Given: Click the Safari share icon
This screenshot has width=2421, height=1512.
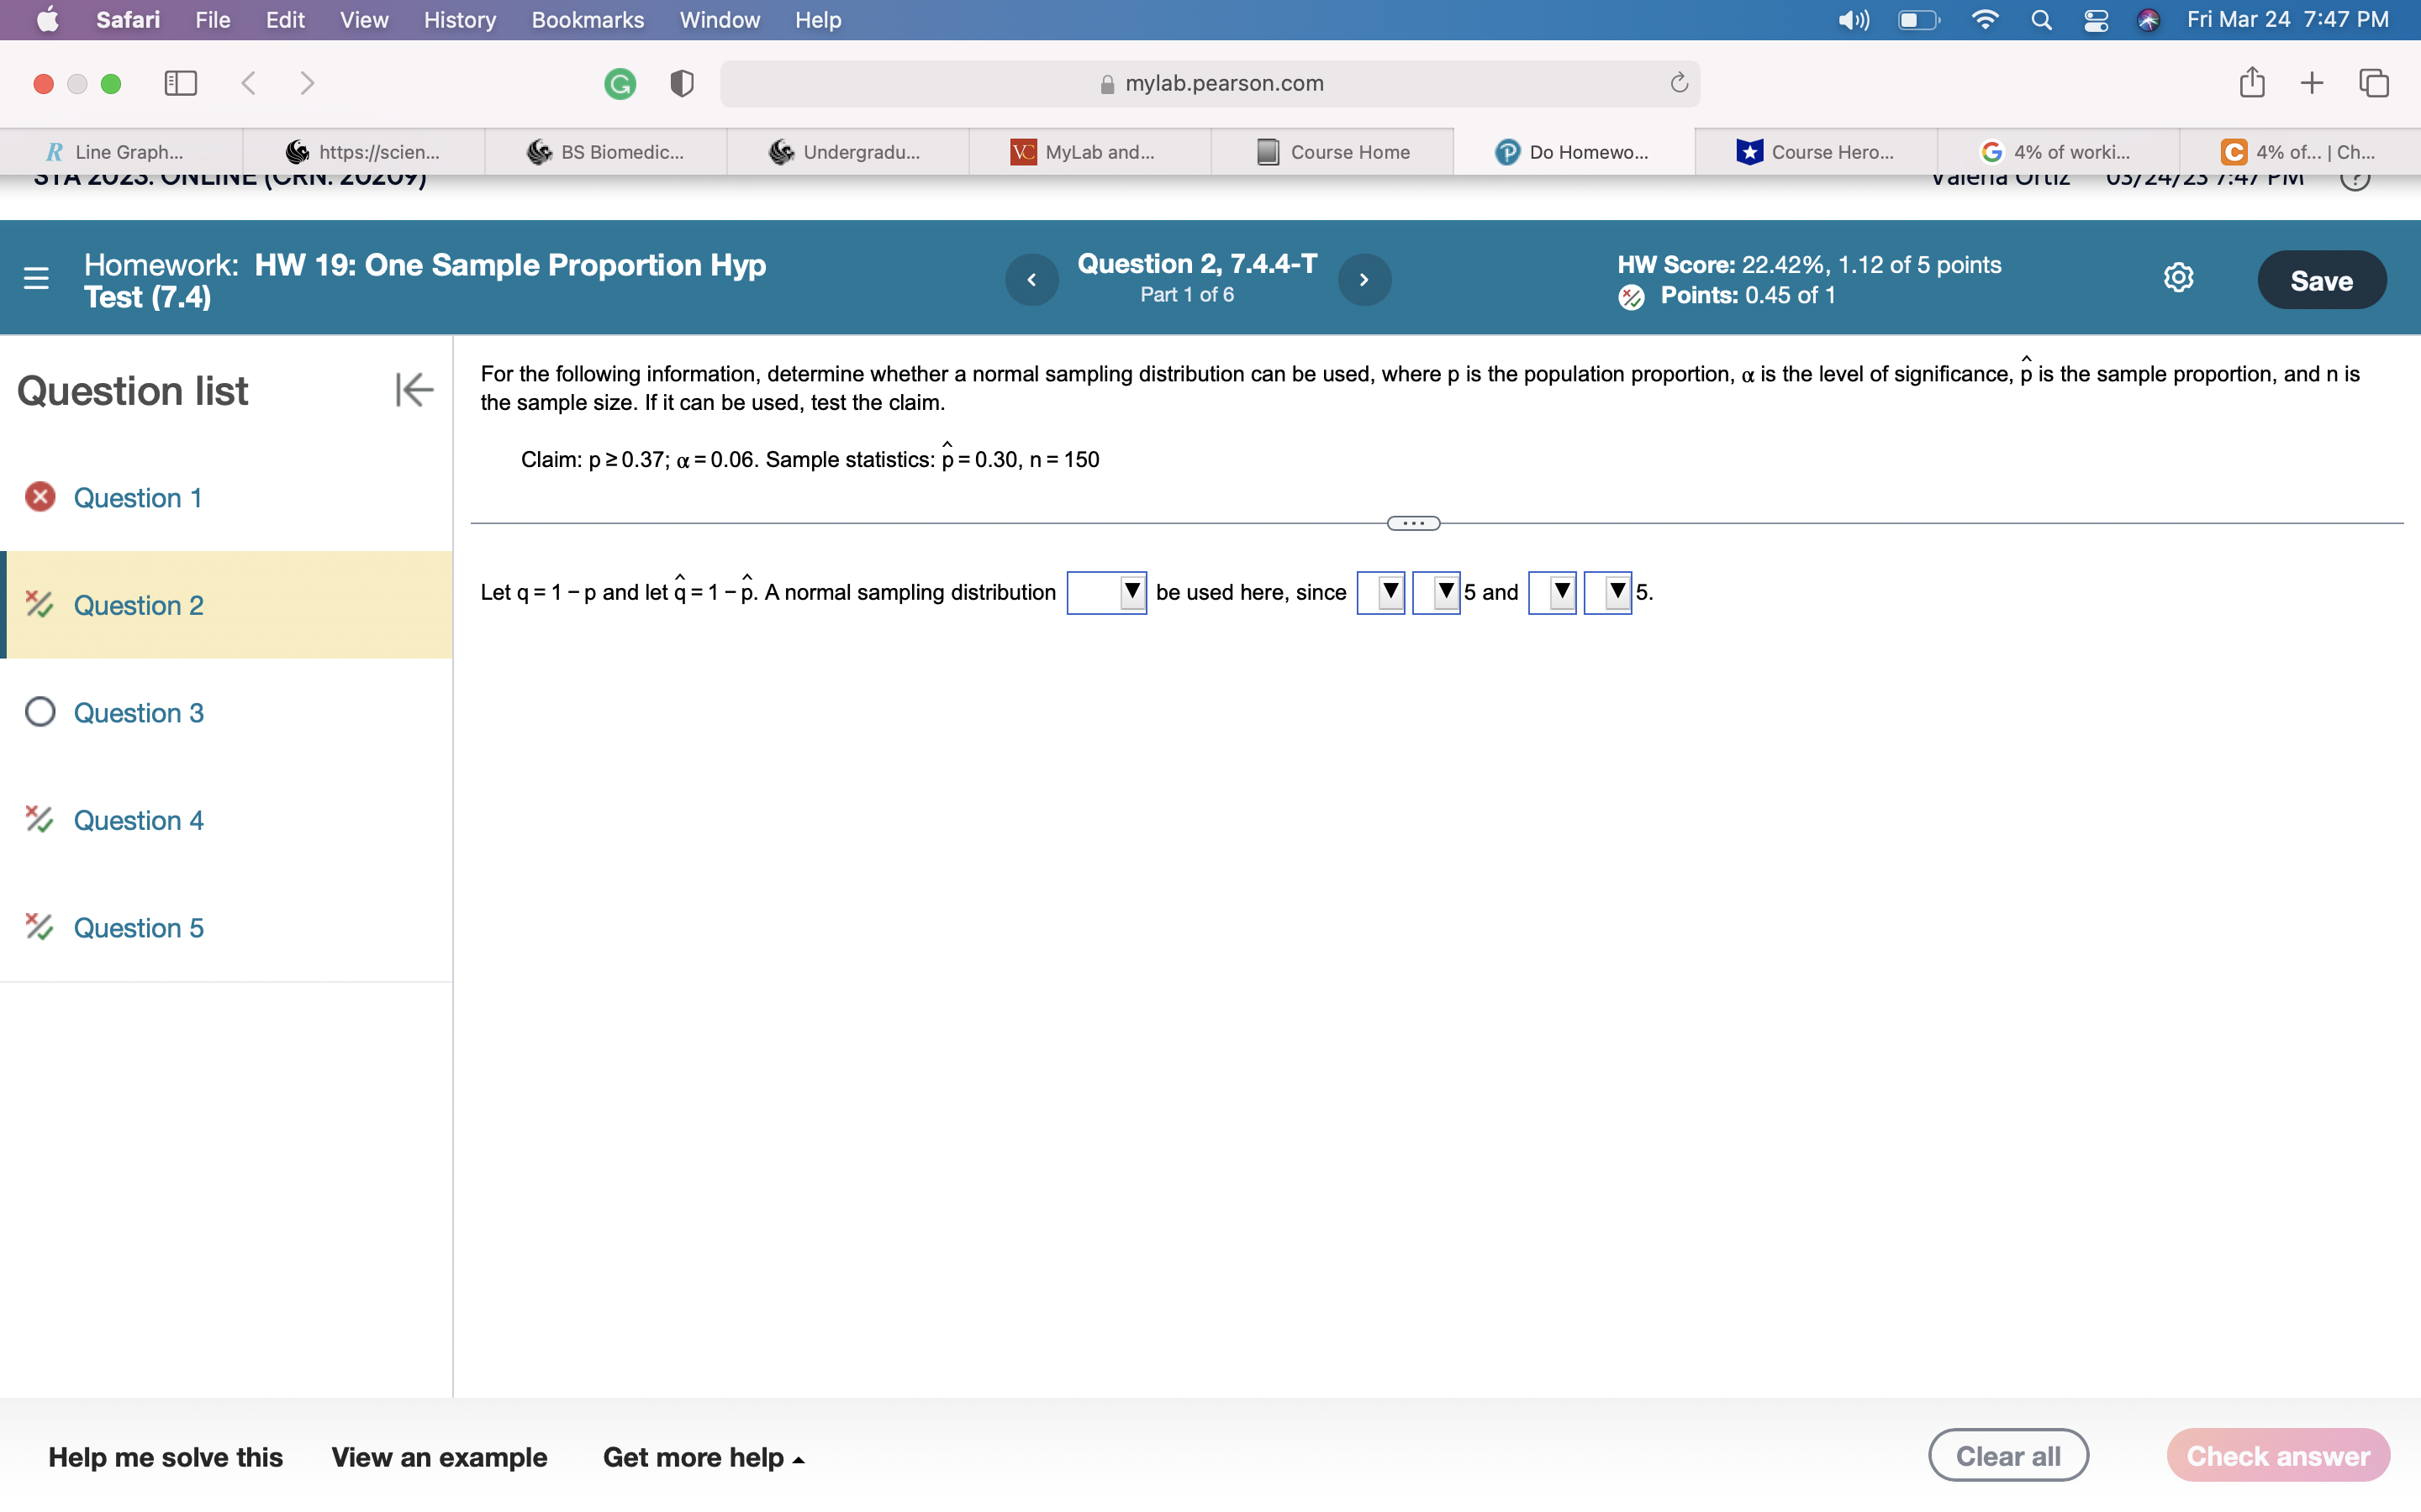Looking at the screenshot, I should point(2251,83).
